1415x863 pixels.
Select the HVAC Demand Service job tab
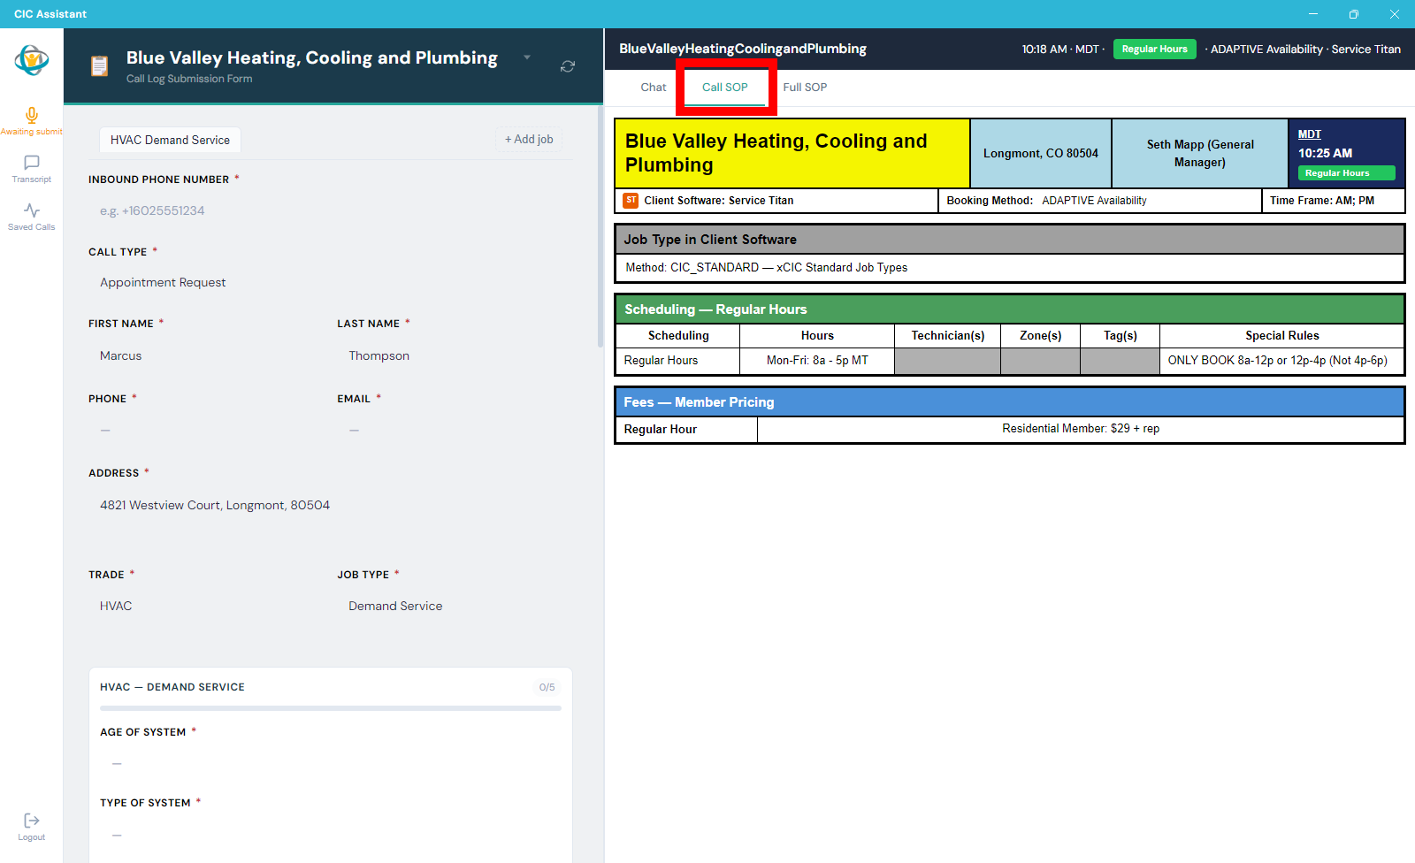coord(170,140)
